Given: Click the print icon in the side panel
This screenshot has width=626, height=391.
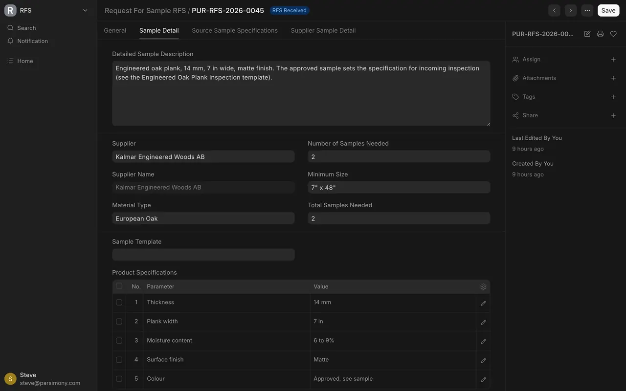Looking at the screenshot, I should (x=600, y=34).
